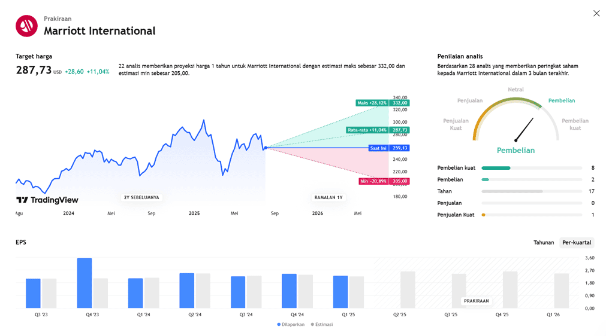Click the RAMALAN 1Y chart label
606x336 pixels.
pyautogui.click(x=328, y=197)
